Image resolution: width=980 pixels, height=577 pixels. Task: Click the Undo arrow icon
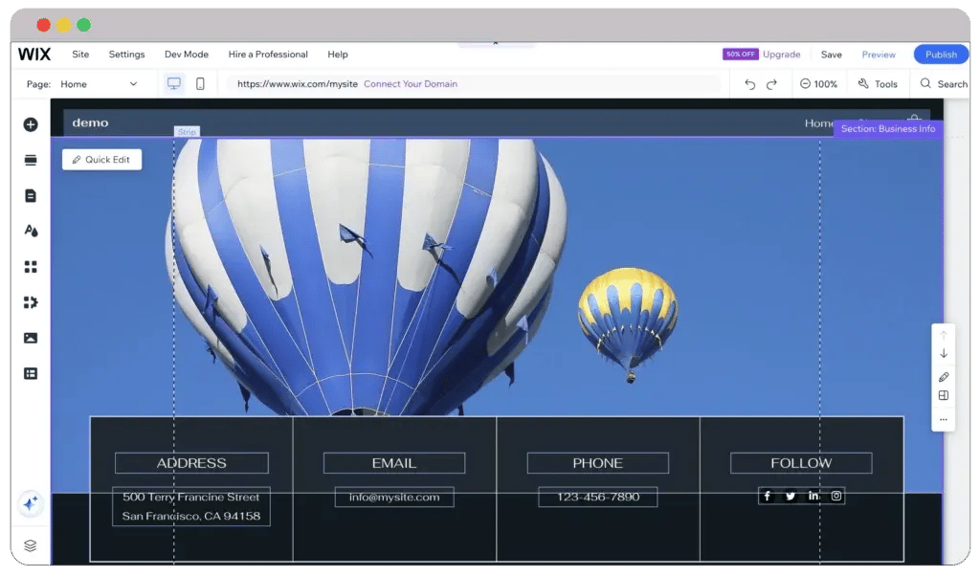749,84
